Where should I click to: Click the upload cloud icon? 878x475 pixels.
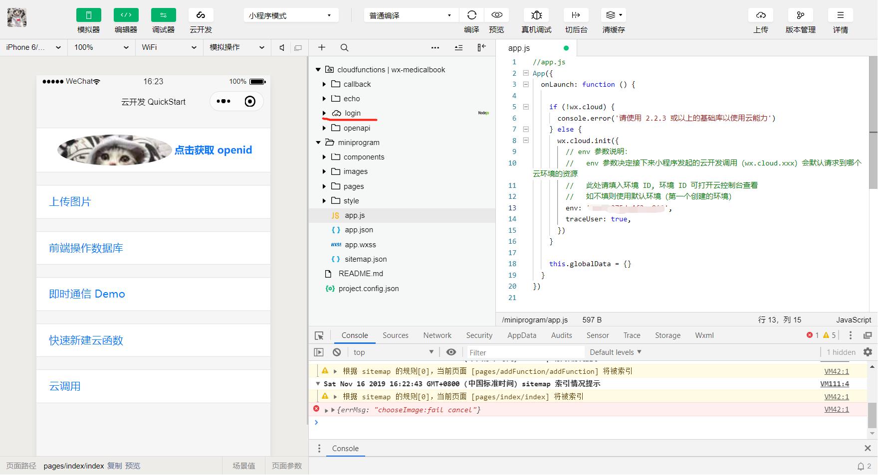[761, 15]
